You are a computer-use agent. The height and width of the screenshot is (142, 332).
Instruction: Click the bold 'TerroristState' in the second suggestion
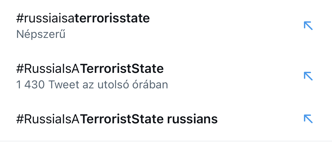pyautogui.click(x=122, y=69)
